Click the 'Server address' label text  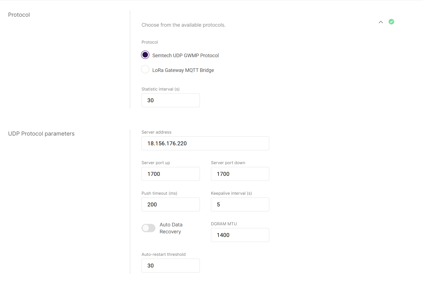pos(156,132)
